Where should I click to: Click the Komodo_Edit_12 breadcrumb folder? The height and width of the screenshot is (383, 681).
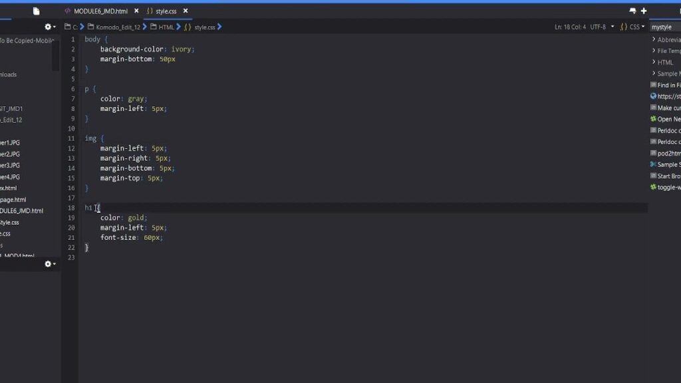coord(118,27)
